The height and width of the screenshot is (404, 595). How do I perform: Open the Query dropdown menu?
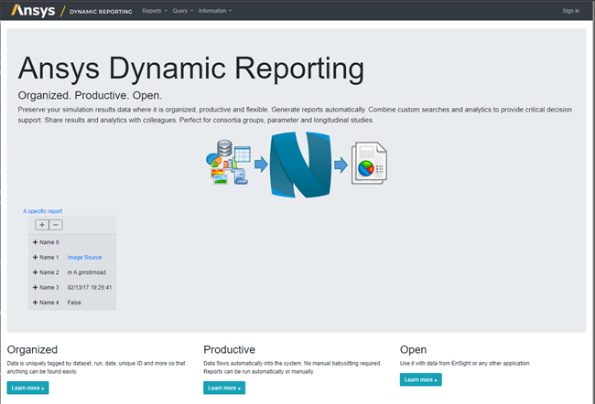tap(182, 11)
